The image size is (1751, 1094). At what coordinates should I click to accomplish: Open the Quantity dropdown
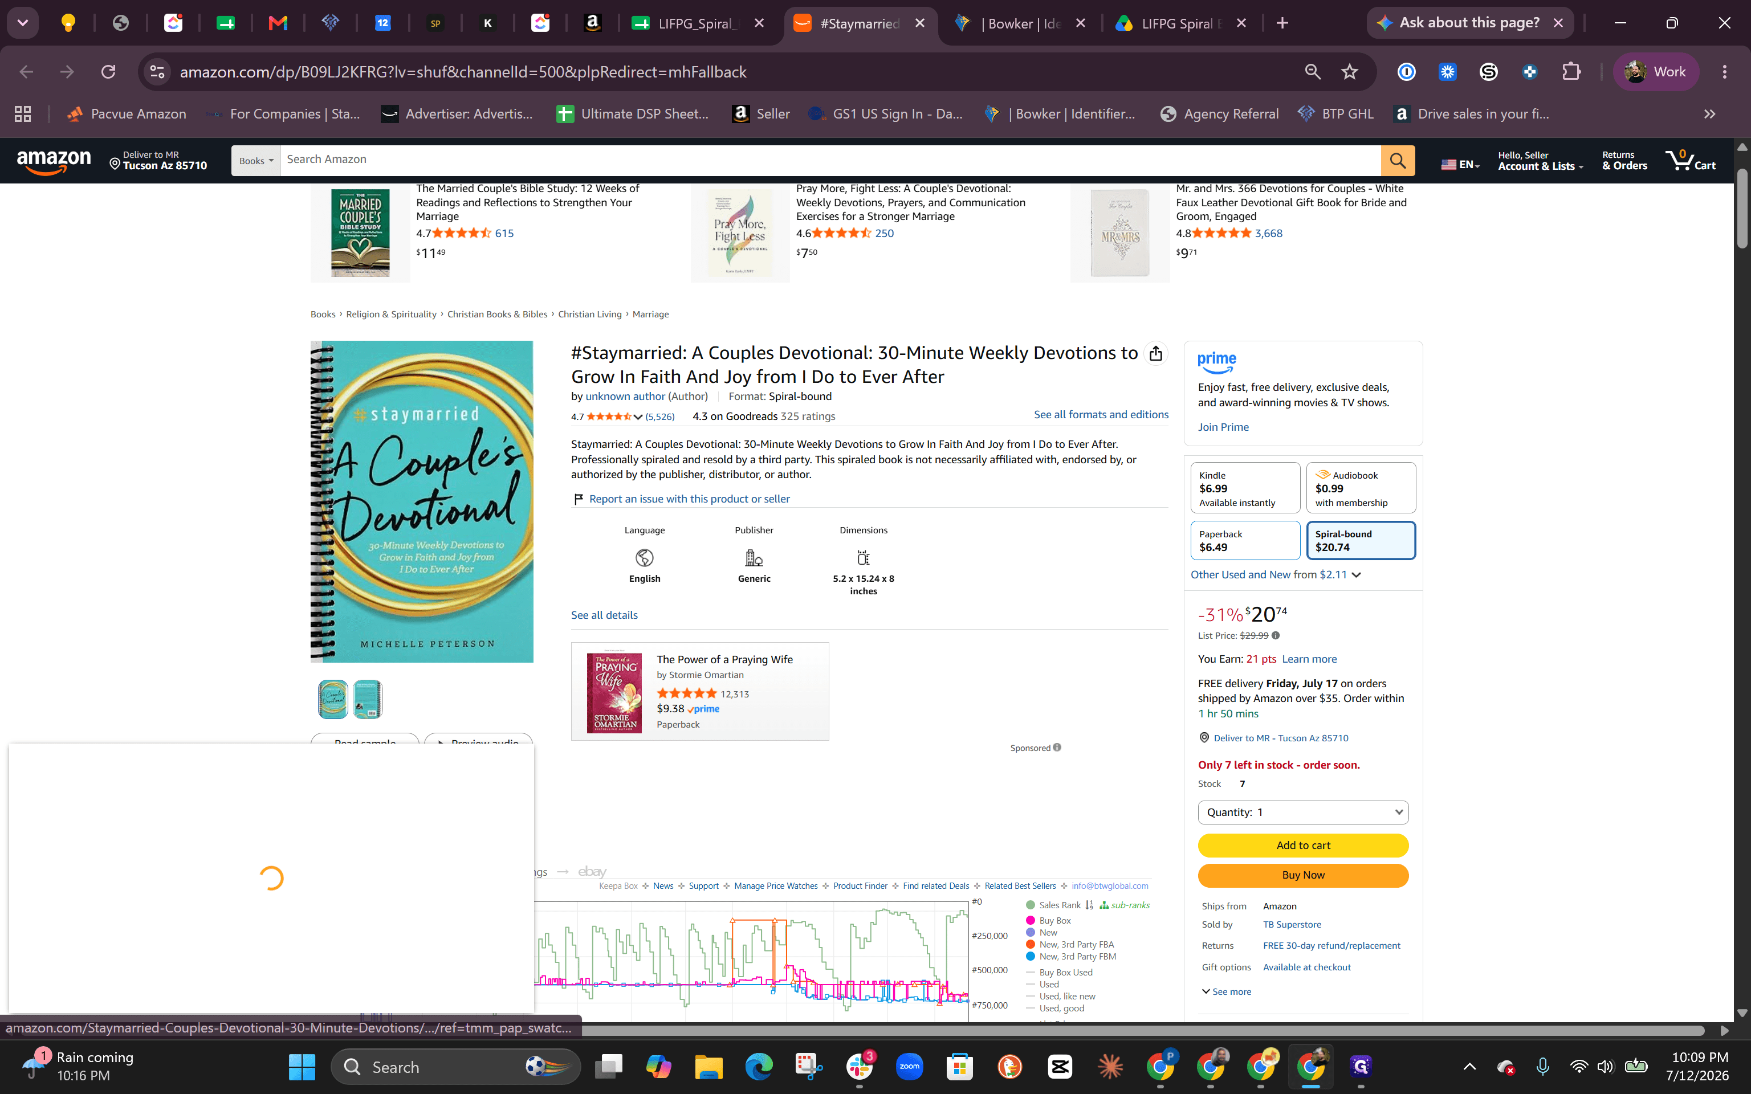click(x=1302, y=812)
